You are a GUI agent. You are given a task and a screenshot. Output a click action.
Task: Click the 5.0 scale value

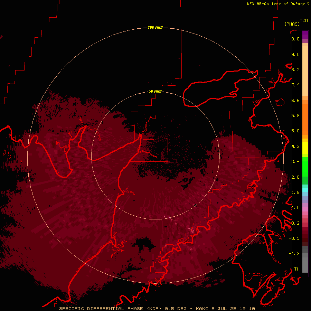coord(295,131)
